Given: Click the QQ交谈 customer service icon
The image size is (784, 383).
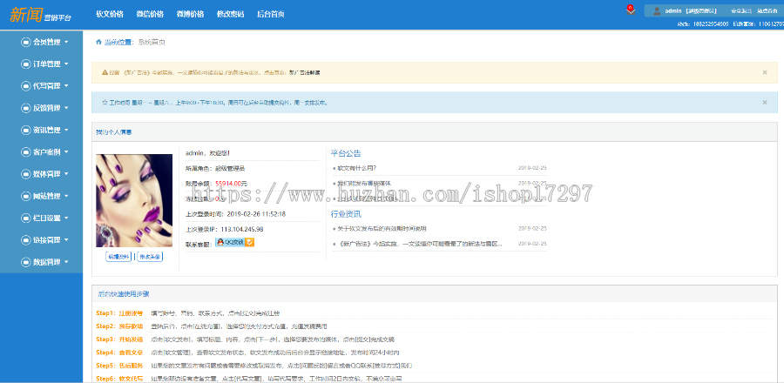Looking at the screenshot, I should coord(235,242).
